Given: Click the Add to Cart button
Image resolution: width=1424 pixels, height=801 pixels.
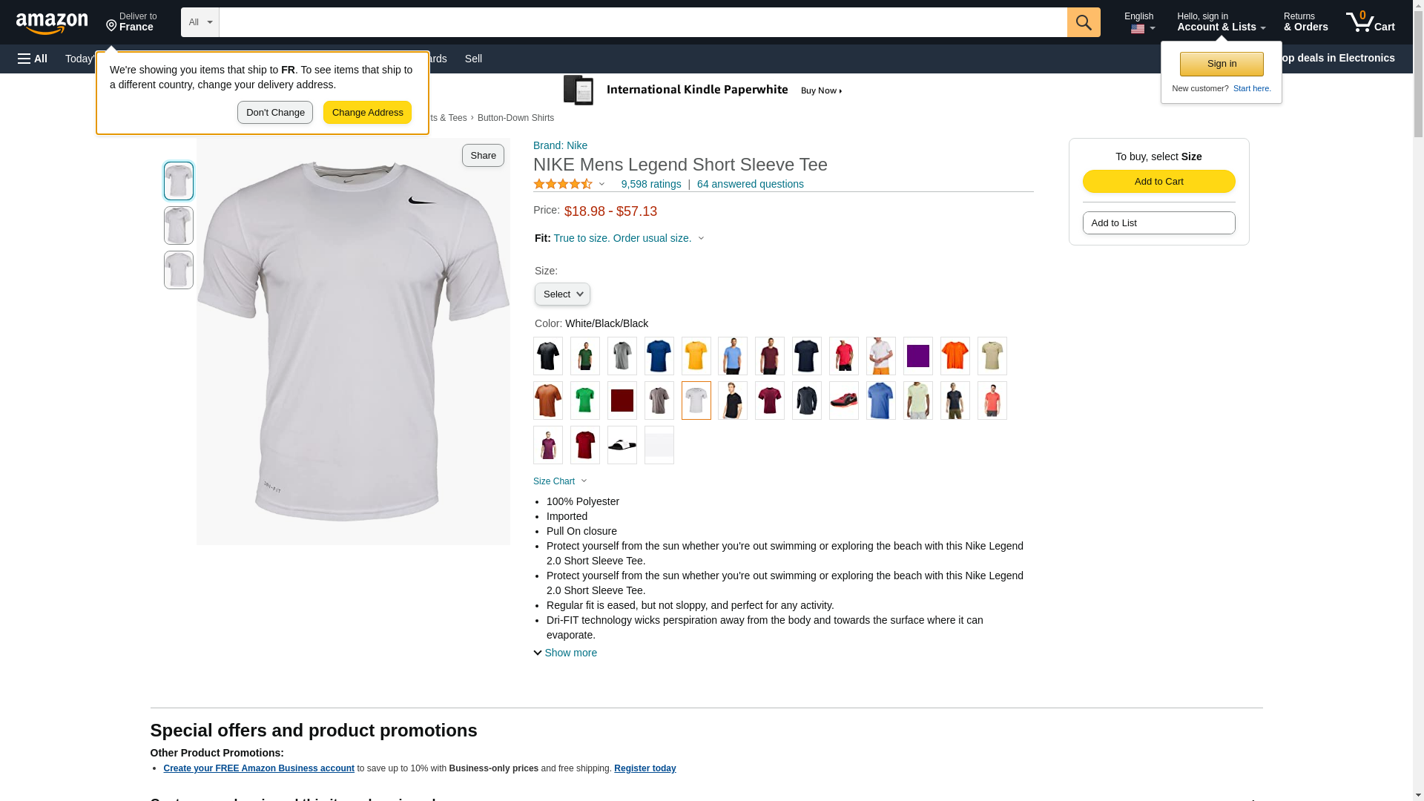Looking at the screenshot, I should (1158, 182).
